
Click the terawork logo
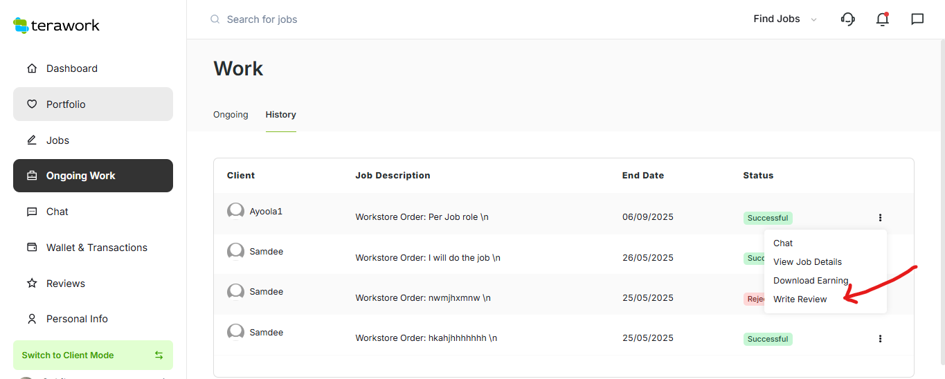click(x=57, y=26)
